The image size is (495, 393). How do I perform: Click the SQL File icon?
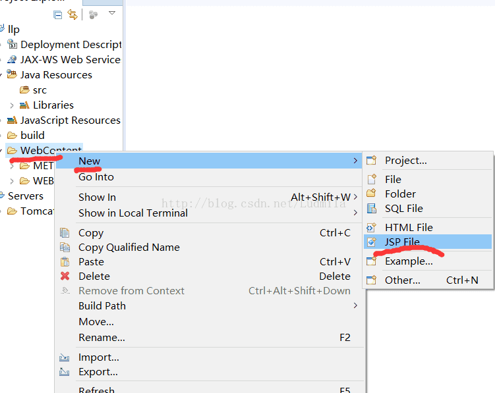372,209
